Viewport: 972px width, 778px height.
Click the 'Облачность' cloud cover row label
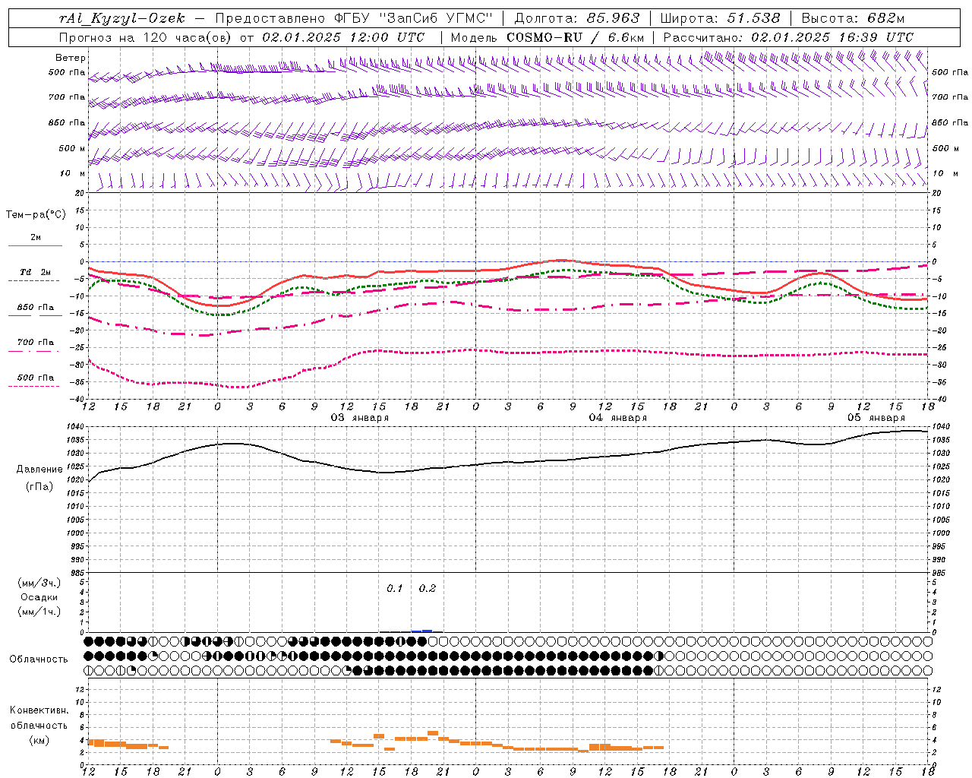(39, 659)
